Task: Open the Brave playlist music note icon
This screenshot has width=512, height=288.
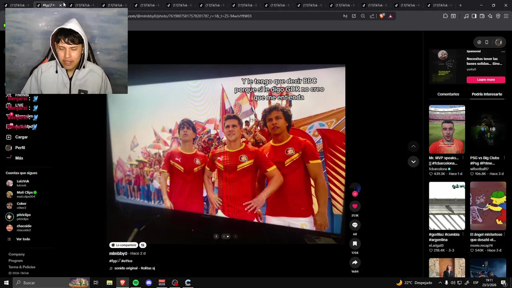Action: pyautogui.click(x=466, y=16)
